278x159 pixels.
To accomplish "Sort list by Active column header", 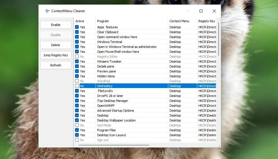I will point(84,21).
